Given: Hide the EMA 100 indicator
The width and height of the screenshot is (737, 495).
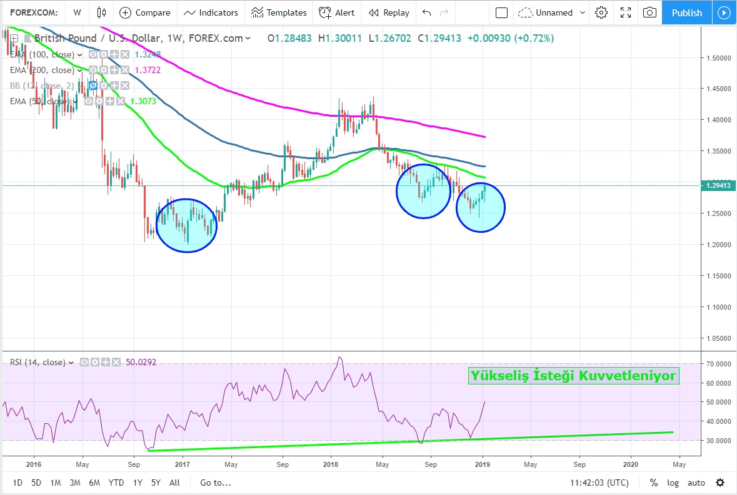Looking at the screenshot, I should (93, 55).
